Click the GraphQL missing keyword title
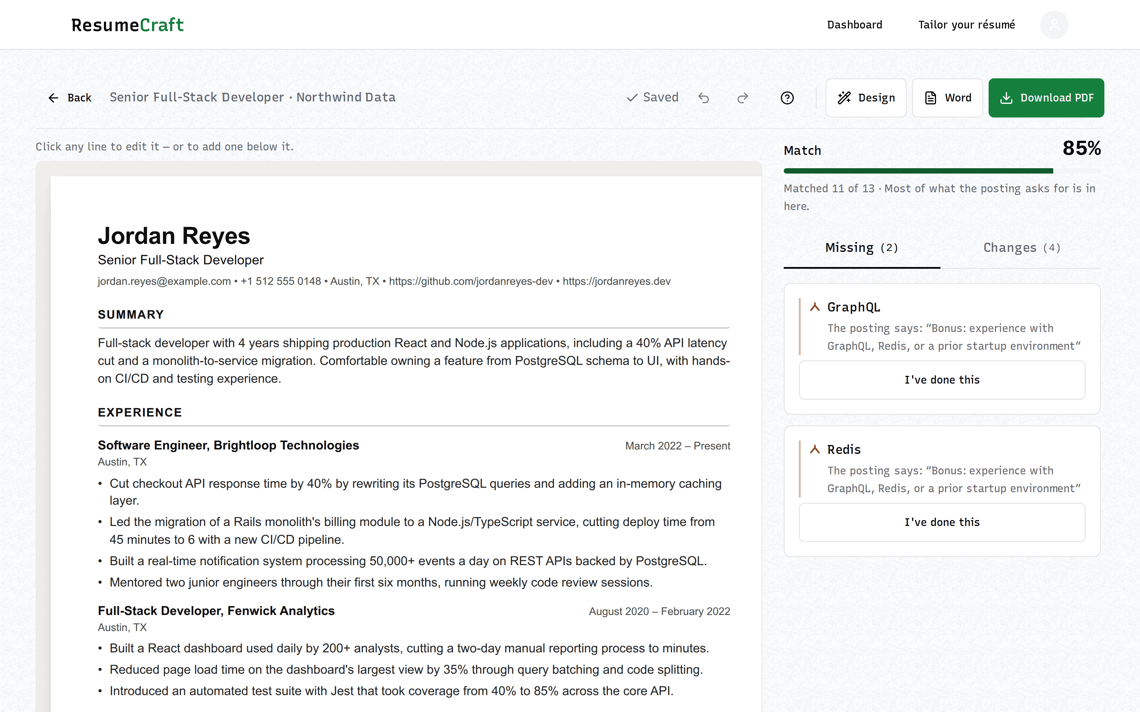The width and height of the screenshot is (1140, 712). 854,308
